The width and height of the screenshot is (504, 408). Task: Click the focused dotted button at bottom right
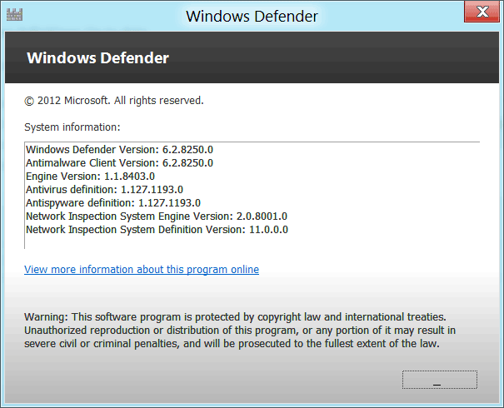point(439,380)
